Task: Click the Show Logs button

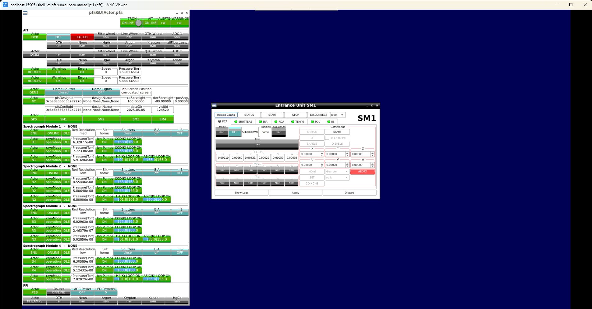Action: (x=241, y=193)
